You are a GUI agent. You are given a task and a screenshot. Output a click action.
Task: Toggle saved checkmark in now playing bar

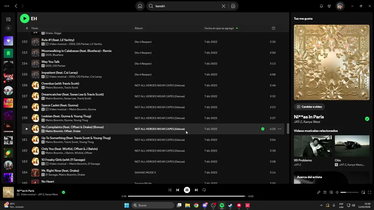pyautogui.click(x=63, y=192)
